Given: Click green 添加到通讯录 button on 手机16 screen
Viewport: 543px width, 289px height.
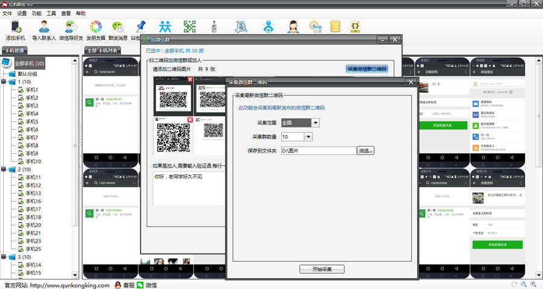Looking at the screenshot, I should (x=497, y=245).
